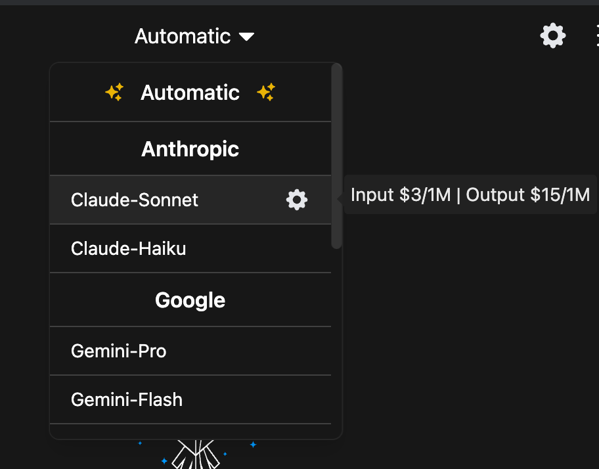Choose the Claude-Sonnet model
This screenshot has width=599, height=469.
[190, 200]
